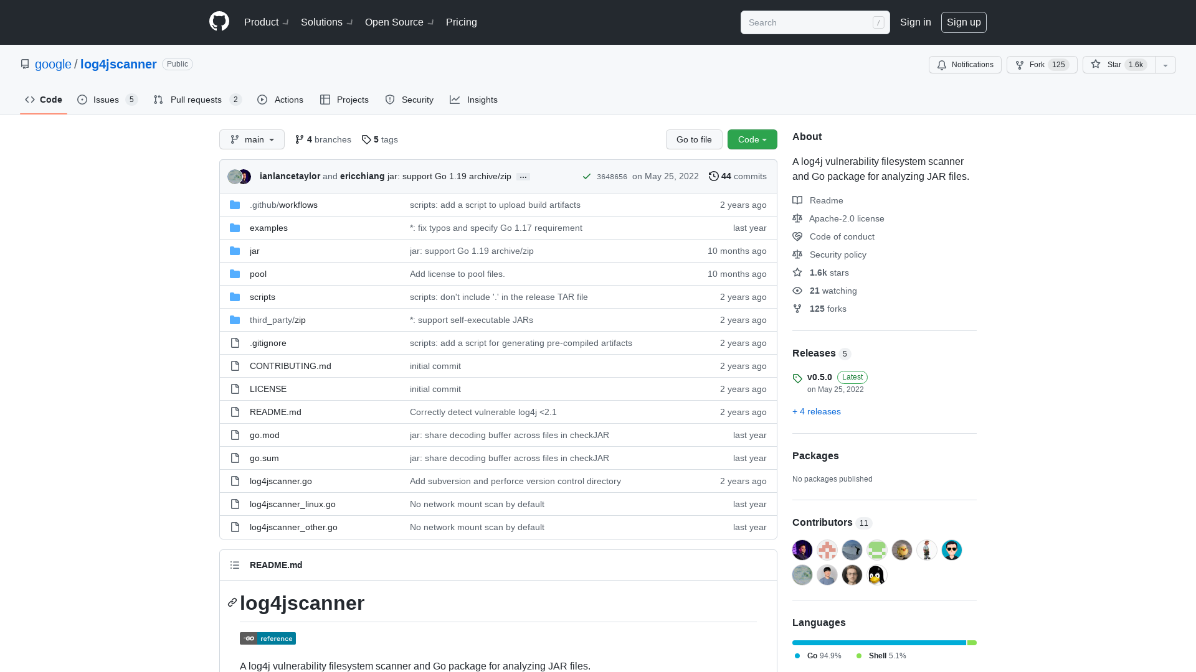Open commit 'Correctly detect vulnerable log4j <2.1'

coord(483,412)
